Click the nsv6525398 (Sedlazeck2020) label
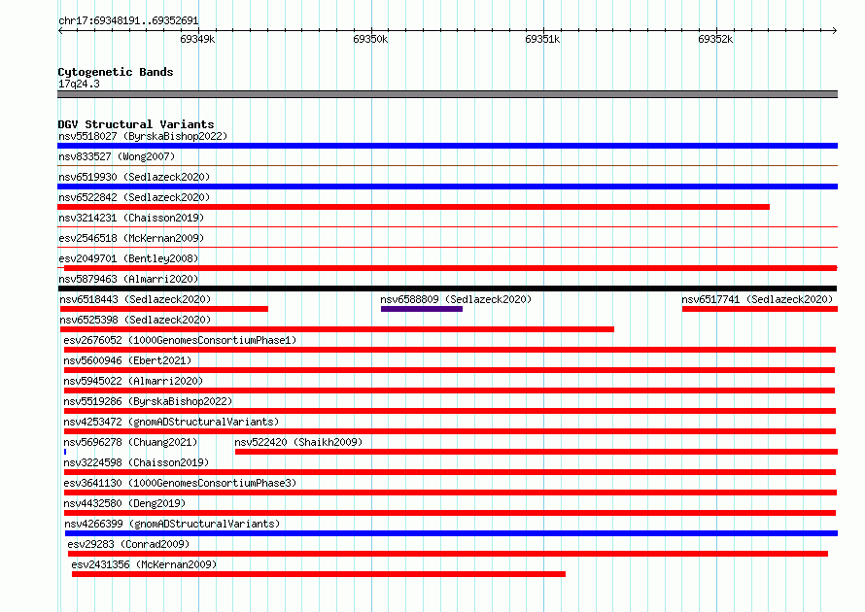The height and width of the screenshot is (612, 865). (x=135, y=320)
